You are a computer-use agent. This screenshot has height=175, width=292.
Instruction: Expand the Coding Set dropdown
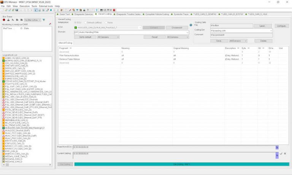pyautogui.click(x=271, y=30)
